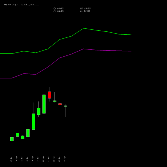Screen dimensions: 167x167
Task: Click the tall green candlestick above 20 Apr
Action: pyautogui.click(x=44, y=104)
